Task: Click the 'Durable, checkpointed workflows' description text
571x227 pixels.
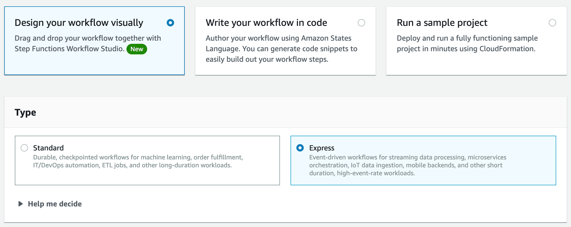Action: (x=138, y=161)
